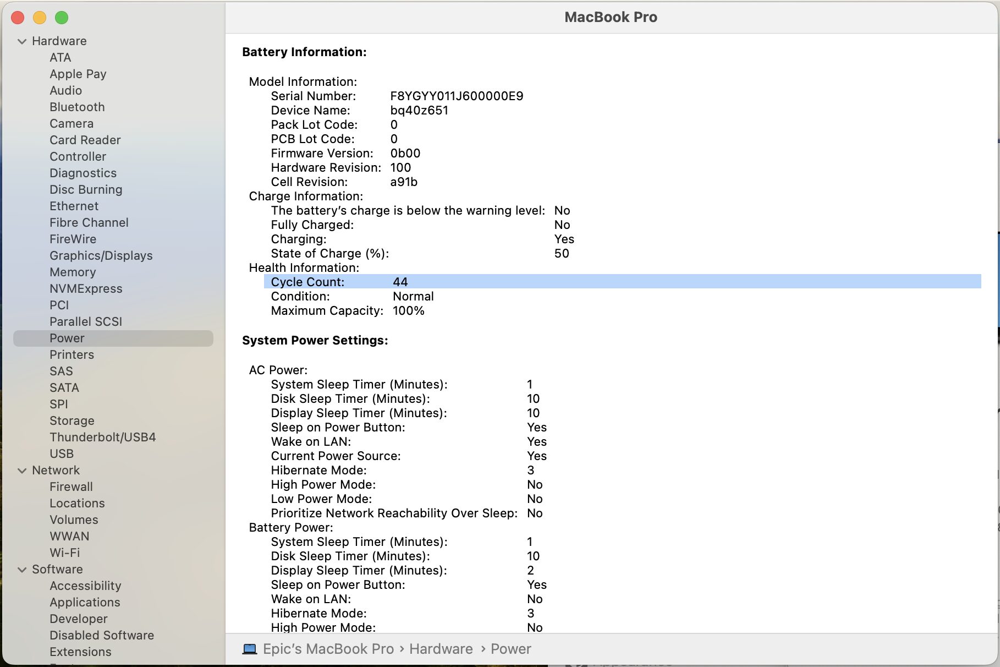Select Applications under Software
The width and height of the screenshot is (1000, 667).
84,602
